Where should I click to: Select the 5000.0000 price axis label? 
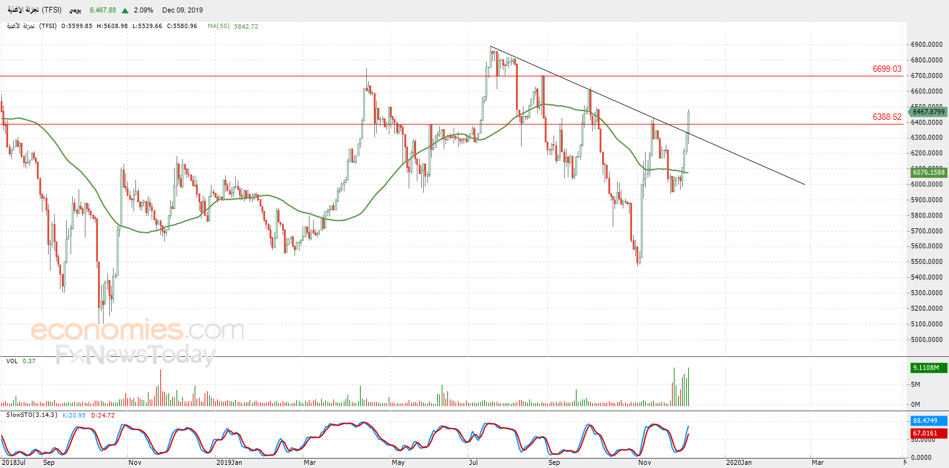(x=926, y=340)
